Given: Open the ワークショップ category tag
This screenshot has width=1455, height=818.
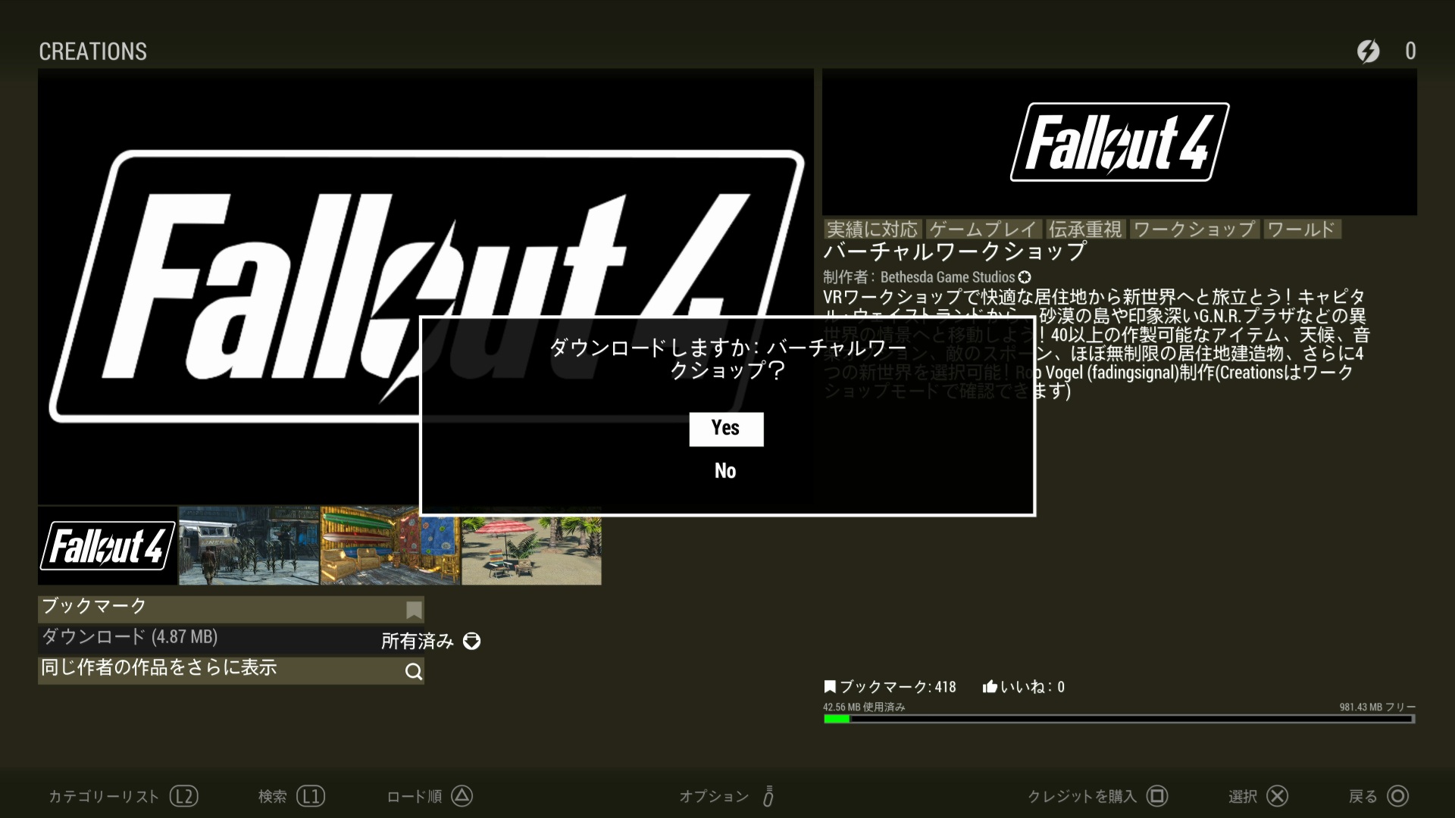Looking at the screenshot, I should [1194, 229].
